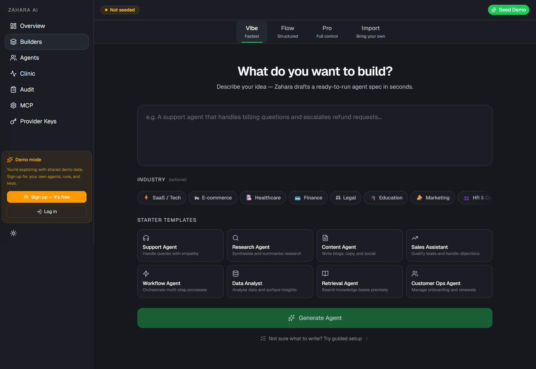Open the Clinic section
536x369 pixels.
(46, 74)
